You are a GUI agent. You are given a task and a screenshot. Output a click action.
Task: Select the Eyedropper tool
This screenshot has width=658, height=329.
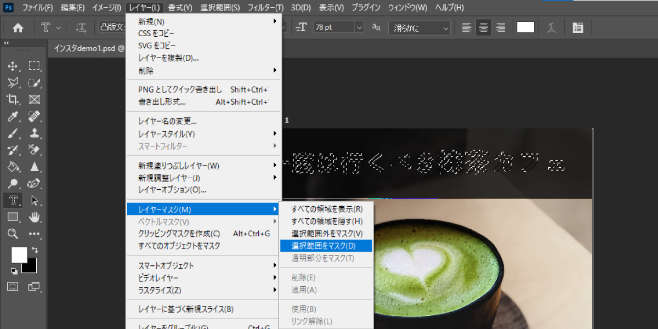pos(13,117)
